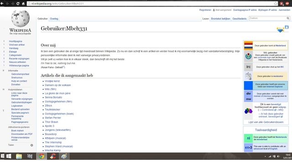
Task: Expand the Afdrukken/exporteren section
Action: point(19,127)
